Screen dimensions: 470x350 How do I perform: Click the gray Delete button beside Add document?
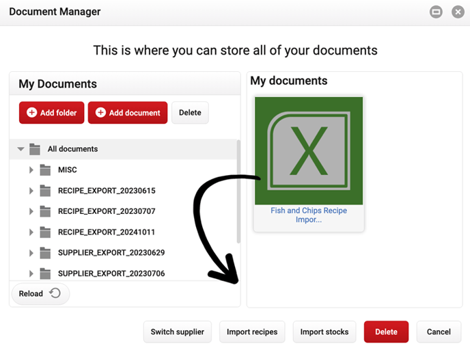[x=190, y=113]
